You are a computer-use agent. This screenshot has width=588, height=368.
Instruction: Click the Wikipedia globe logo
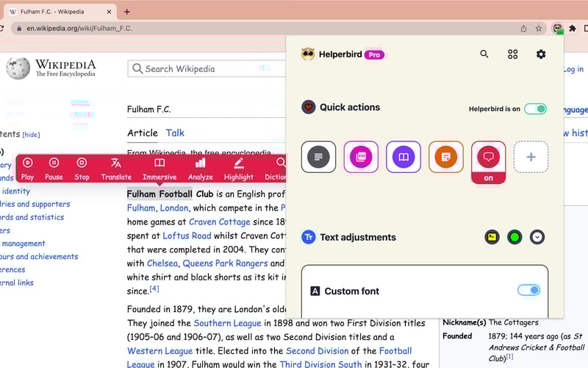(18, 68)
